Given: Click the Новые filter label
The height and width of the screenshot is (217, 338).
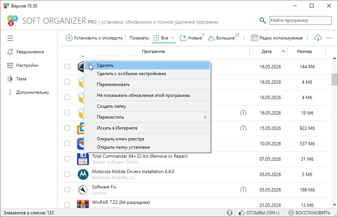Looking at the screenshot, I should (195, 38).
